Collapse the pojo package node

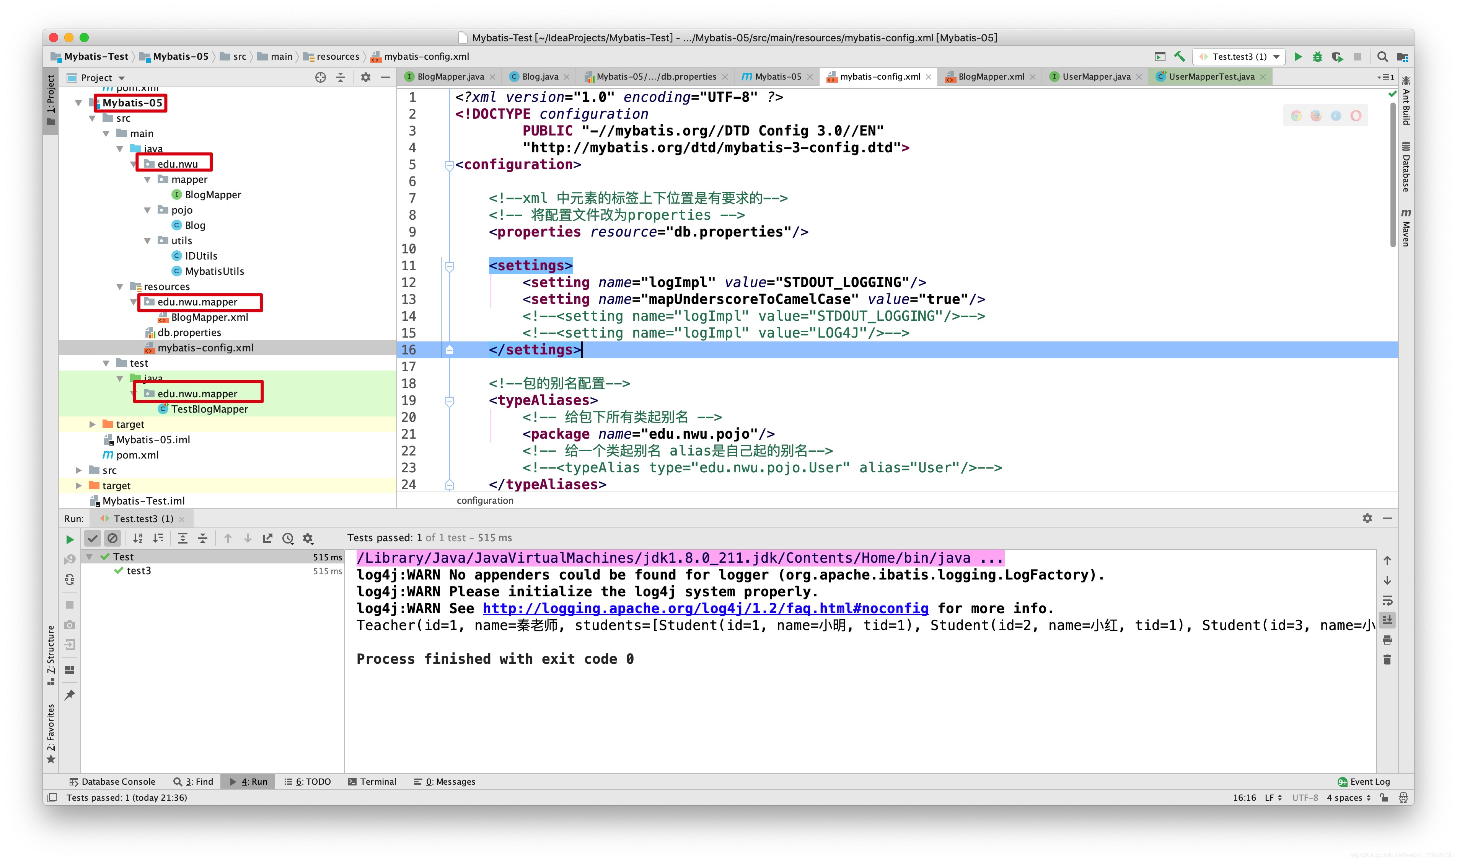pos(147,210)
